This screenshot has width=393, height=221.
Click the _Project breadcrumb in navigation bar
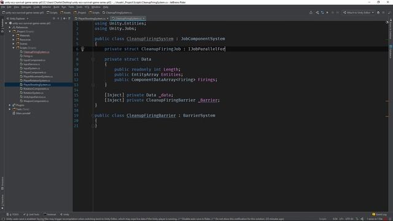click(x=80, y=12)
